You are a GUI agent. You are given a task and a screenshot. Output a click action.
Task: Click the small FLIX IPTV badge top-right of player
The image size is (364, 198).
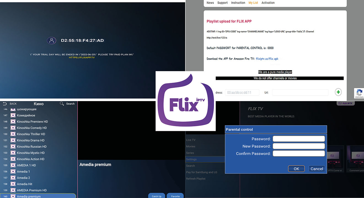click(x=346, y=103)
